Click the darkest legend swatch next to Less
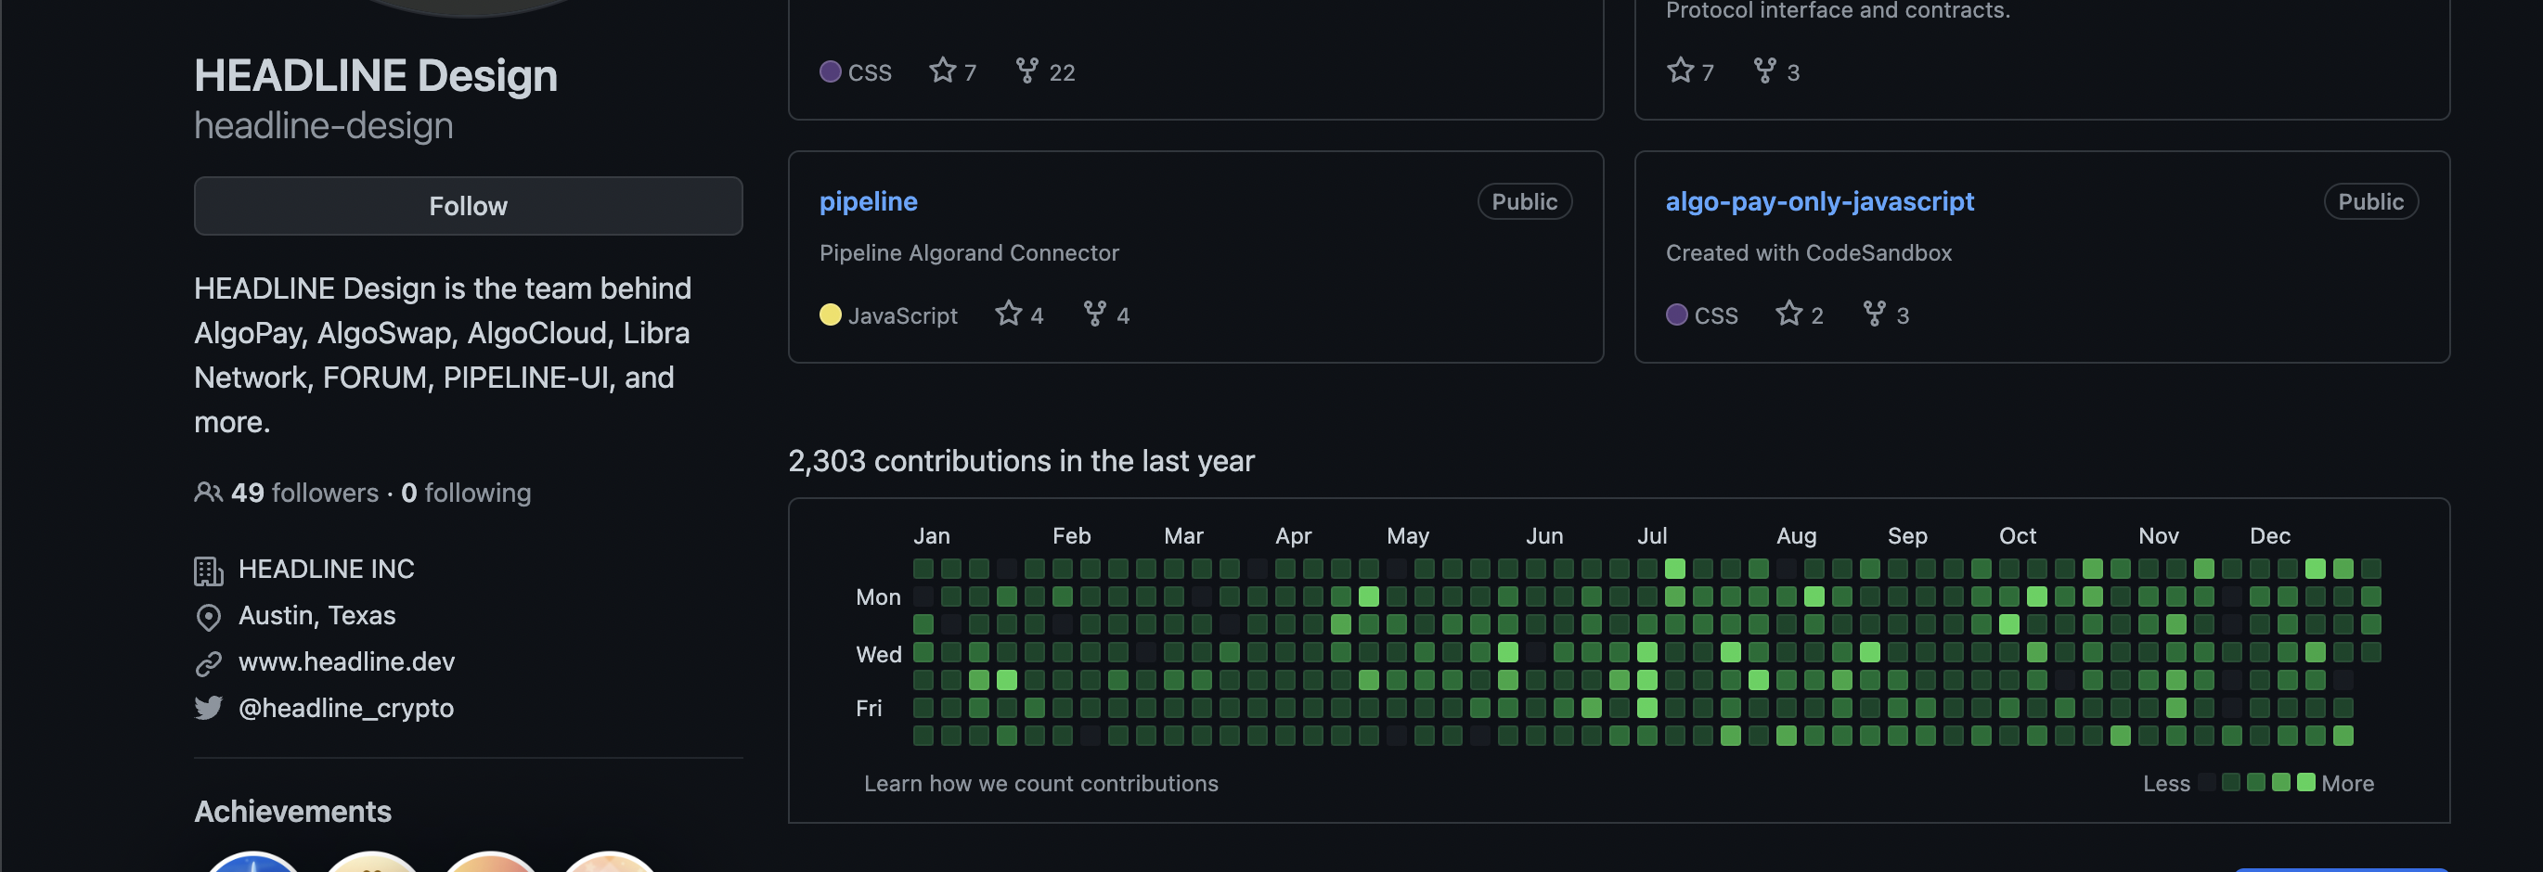2543x872 pixels. coord(2205,782)
